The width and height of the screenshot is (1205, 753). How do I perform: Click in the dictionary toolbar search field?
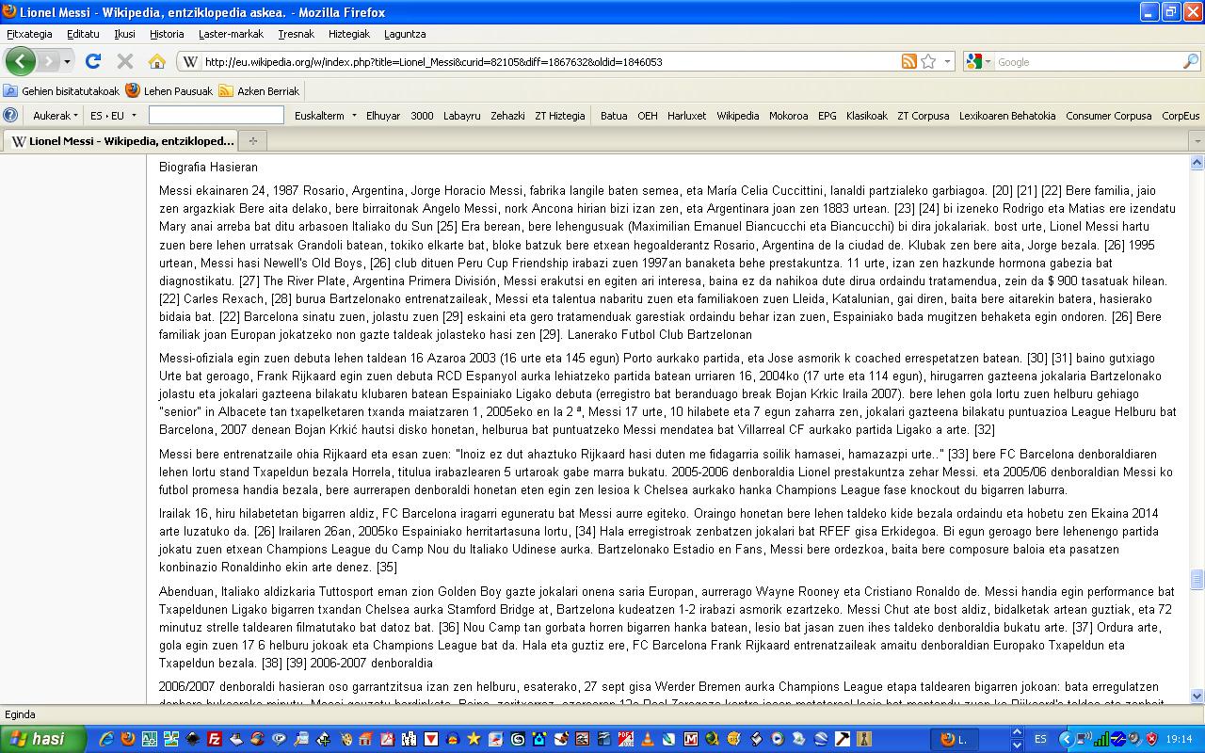click(216, 115)
